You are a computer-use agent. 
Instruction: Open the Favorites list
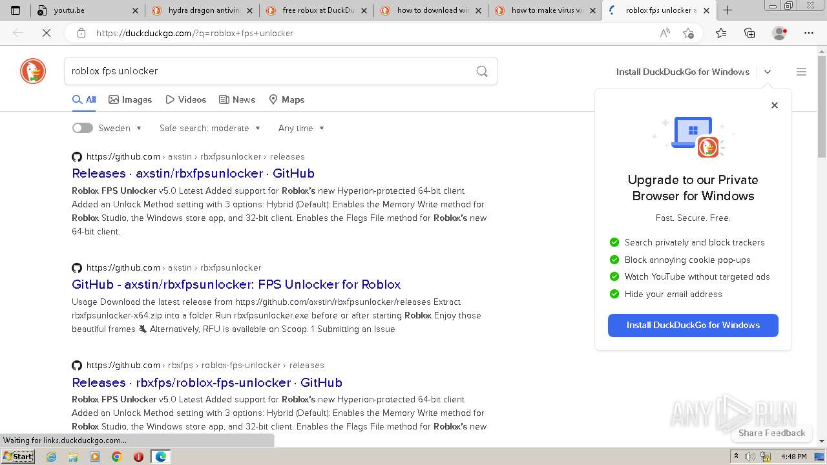721,33
